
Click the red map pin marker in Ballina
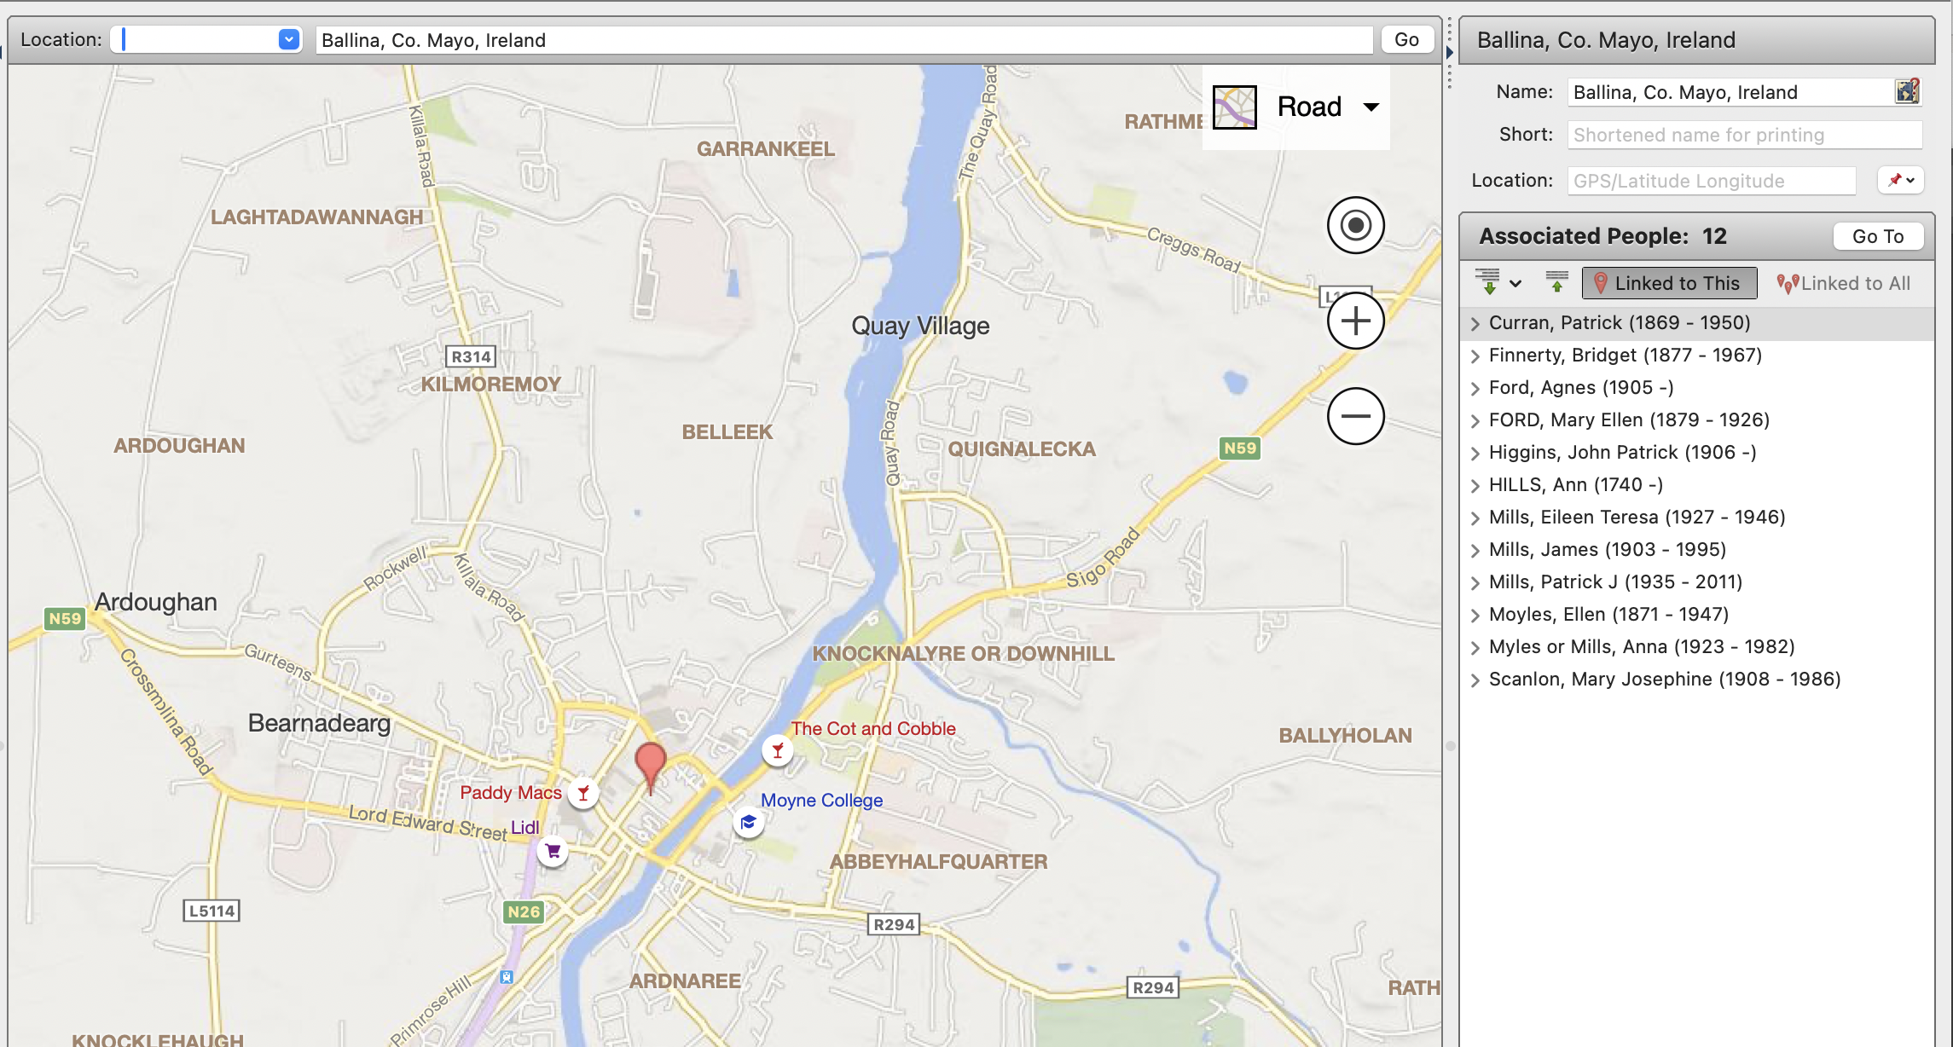point(651,763)
